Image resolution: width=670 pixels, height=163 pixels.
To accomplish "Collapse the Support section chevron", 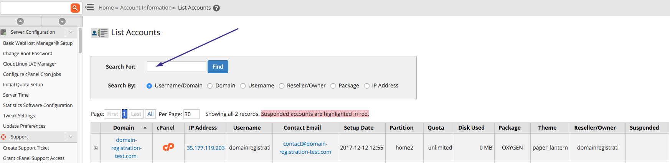I will click(x=71, y=137).
